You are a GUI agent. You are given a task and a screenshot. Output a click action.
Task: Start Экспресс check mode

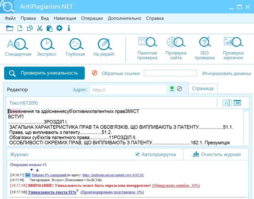[x=47, y=47]
